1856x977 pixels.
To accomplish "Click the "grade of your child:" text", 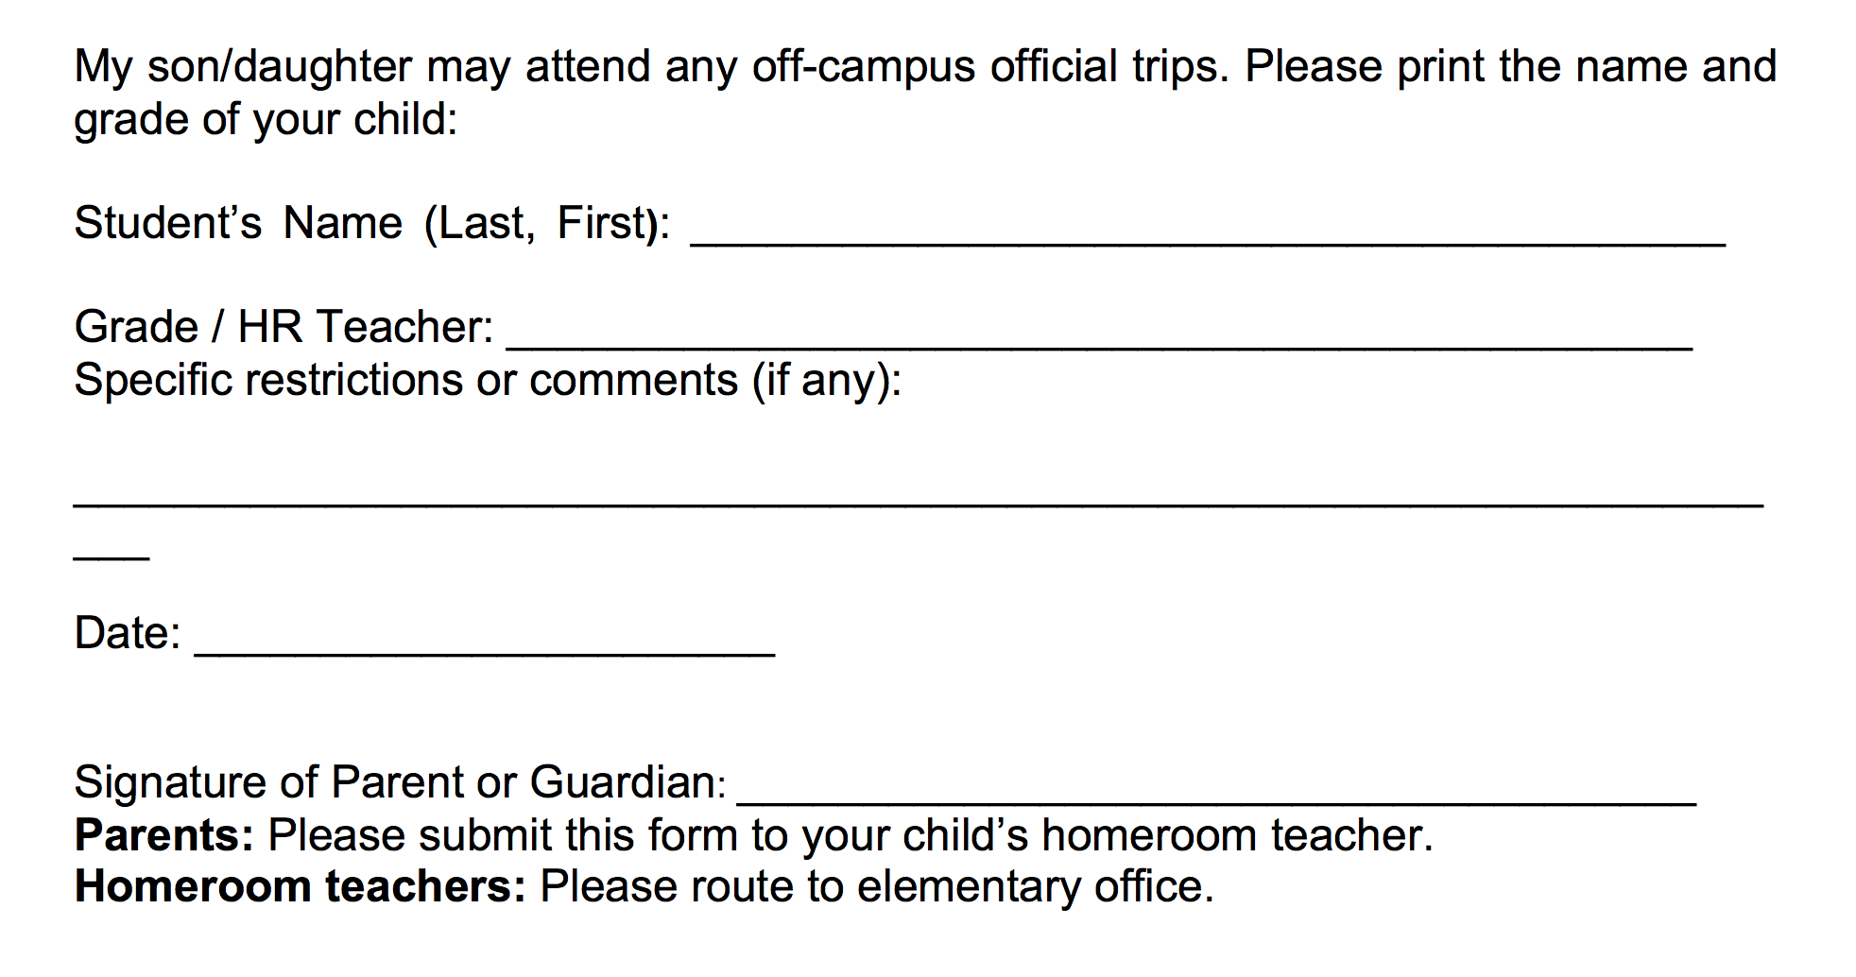I will pos(266,120).
